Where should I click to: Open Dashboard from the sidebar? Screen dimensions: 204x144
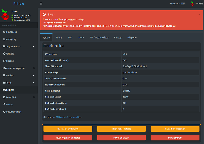pos(19,32)
